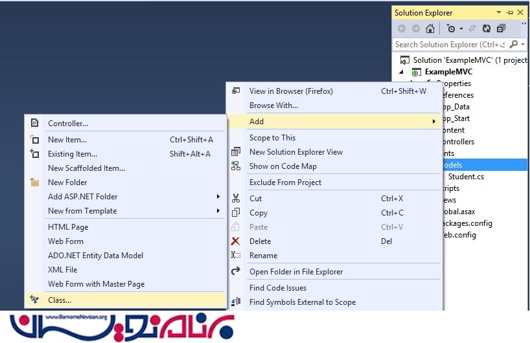The image size is (530, 343).
Task: Toggle the Solution Explorer auto-hide pin
Action: click(510, 12)
